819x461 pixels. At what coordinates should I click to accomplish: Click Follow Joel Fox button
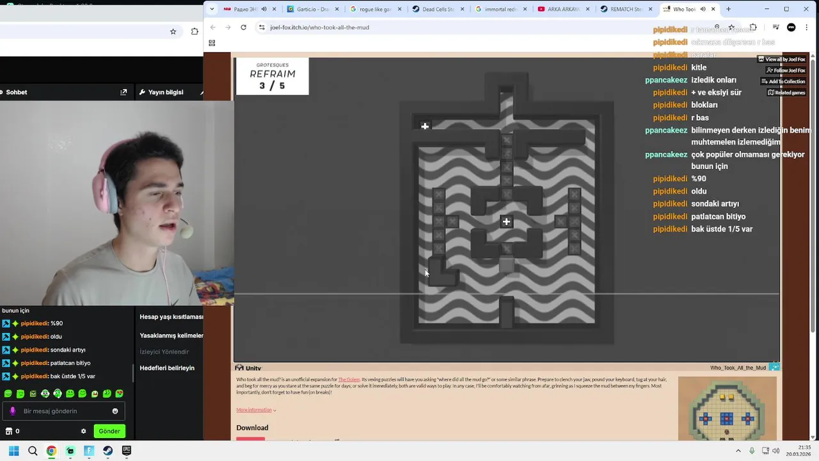coord(785,70)
